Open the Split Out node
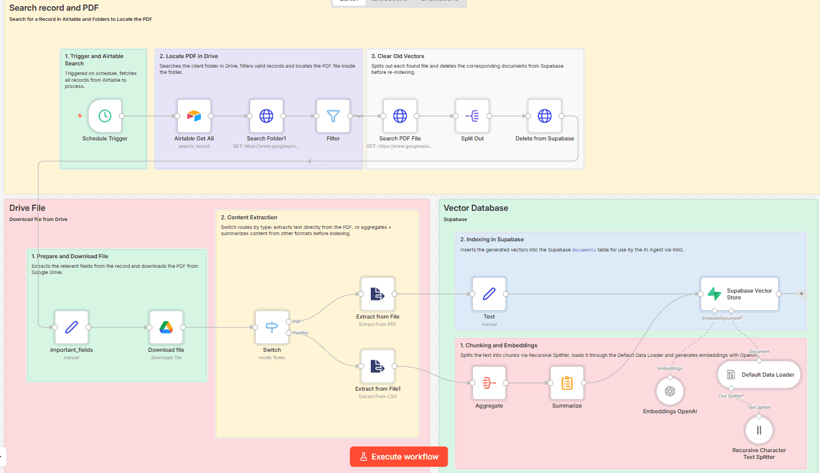The width and height of the screenshot is (820, 473). [x=472, y=116]
